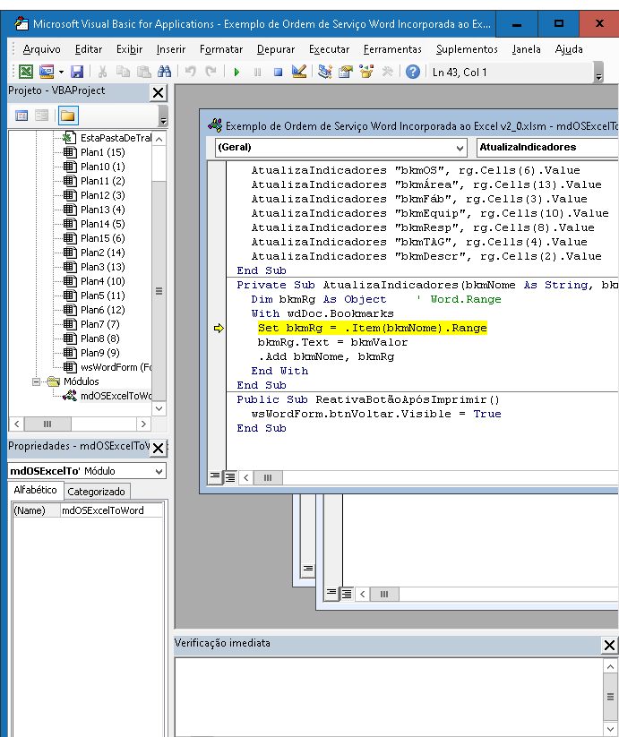Open Properties Window toolbar icon
619x737 pixels.
pos(346,72)
